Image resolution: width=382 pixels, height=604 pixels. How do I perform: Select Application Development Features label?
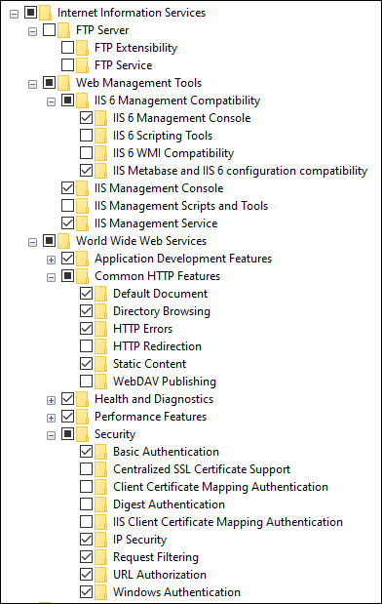coord(183,259)
